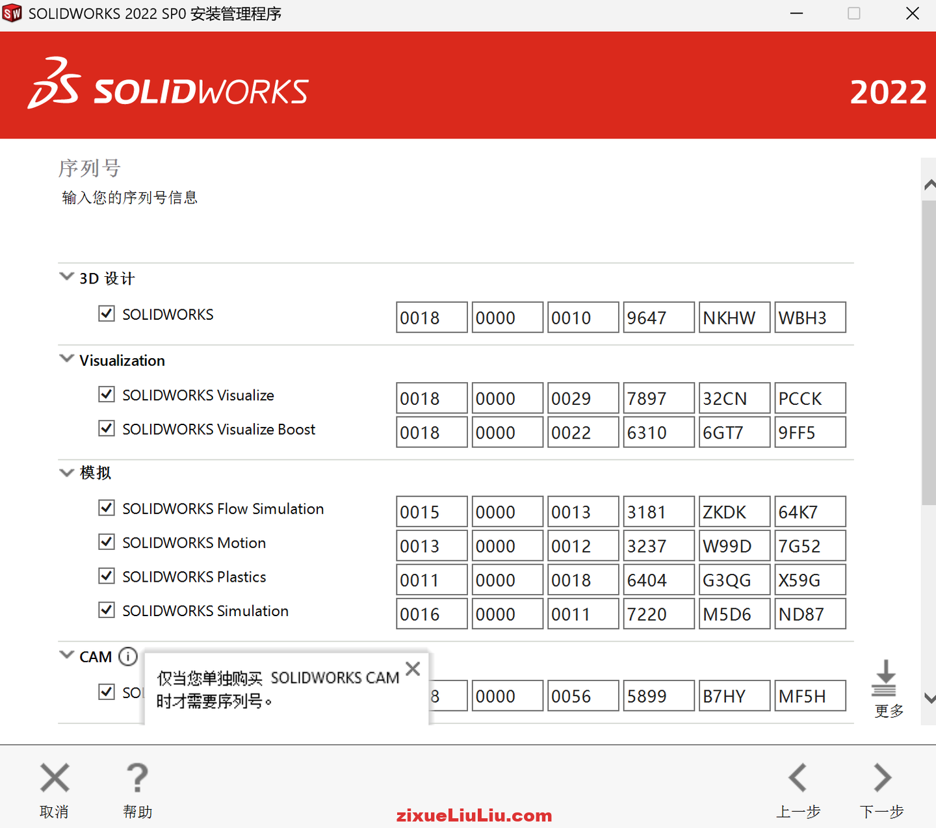Go back using the 上一步 arrow icon
Viewport: 936px width, 828px height.
[x=798, y=777]
